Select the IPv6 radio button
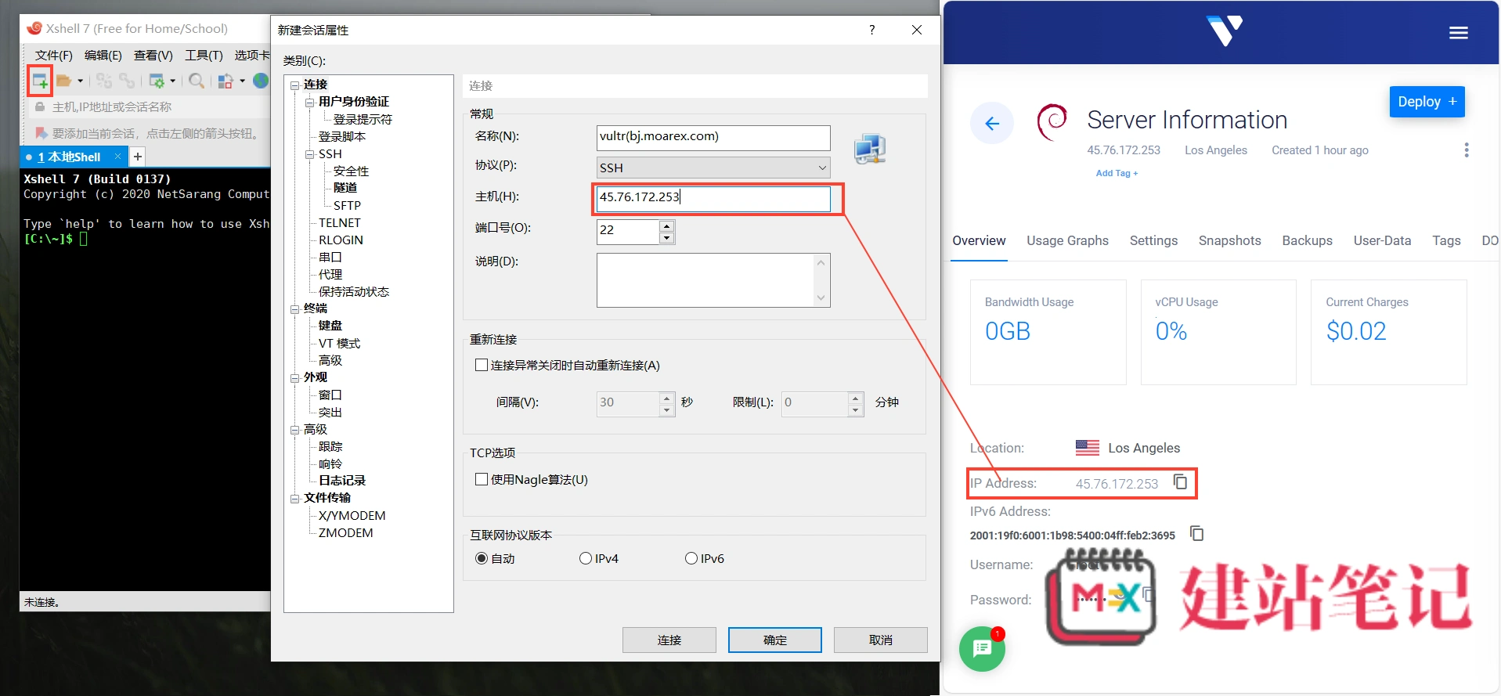Image resolution: width=1501 pixels, height=696 pixels. (x=691, y=558)
